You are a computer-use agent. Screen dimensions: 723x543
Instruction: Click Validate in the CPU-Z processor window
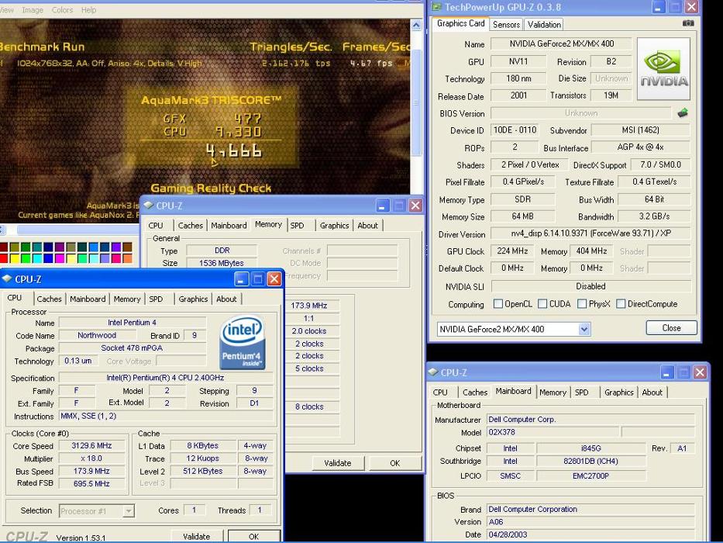click(x=196, y=537)
